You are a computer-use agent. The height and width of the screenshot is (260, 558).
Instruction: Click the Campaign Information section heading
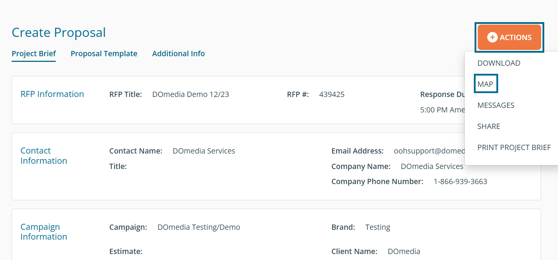click(x=44, y=232)
